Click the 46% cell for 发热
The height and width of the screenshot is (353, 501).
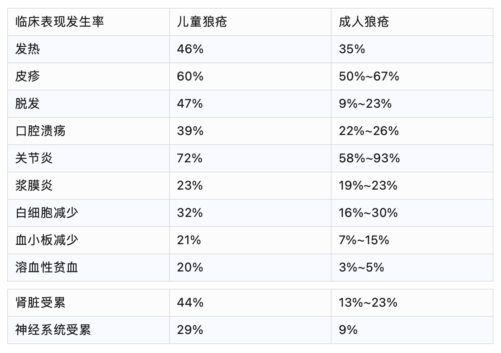click(x=190, y=49)
